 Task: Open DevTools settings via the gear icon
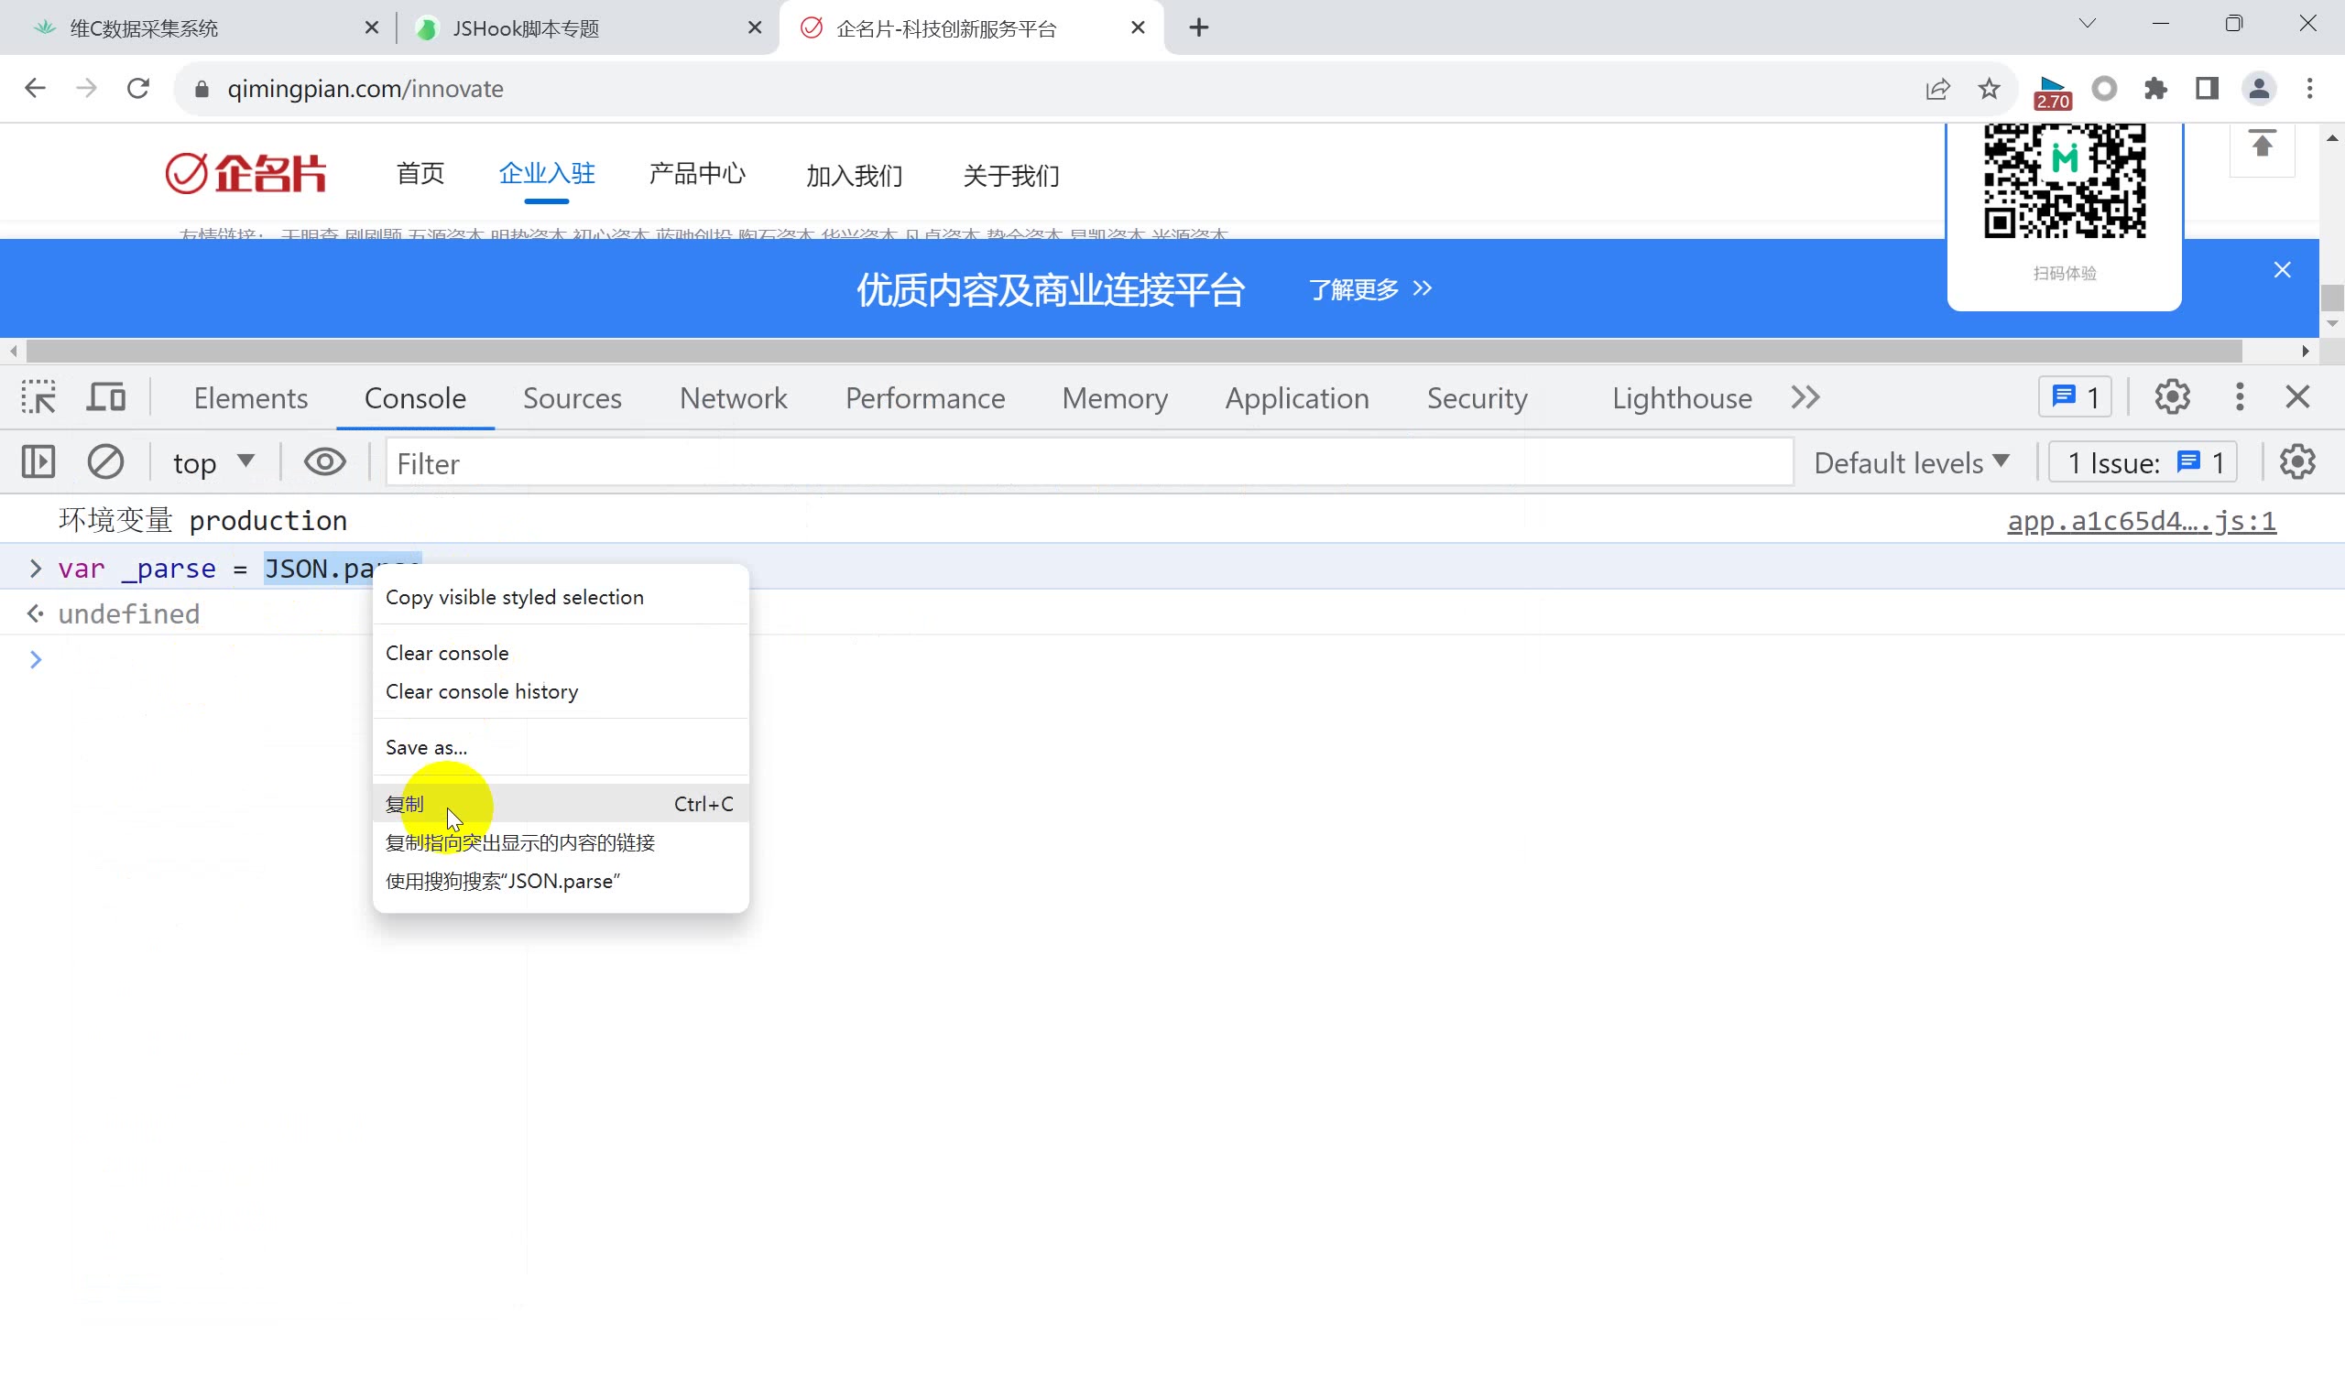click(2172, 396)
